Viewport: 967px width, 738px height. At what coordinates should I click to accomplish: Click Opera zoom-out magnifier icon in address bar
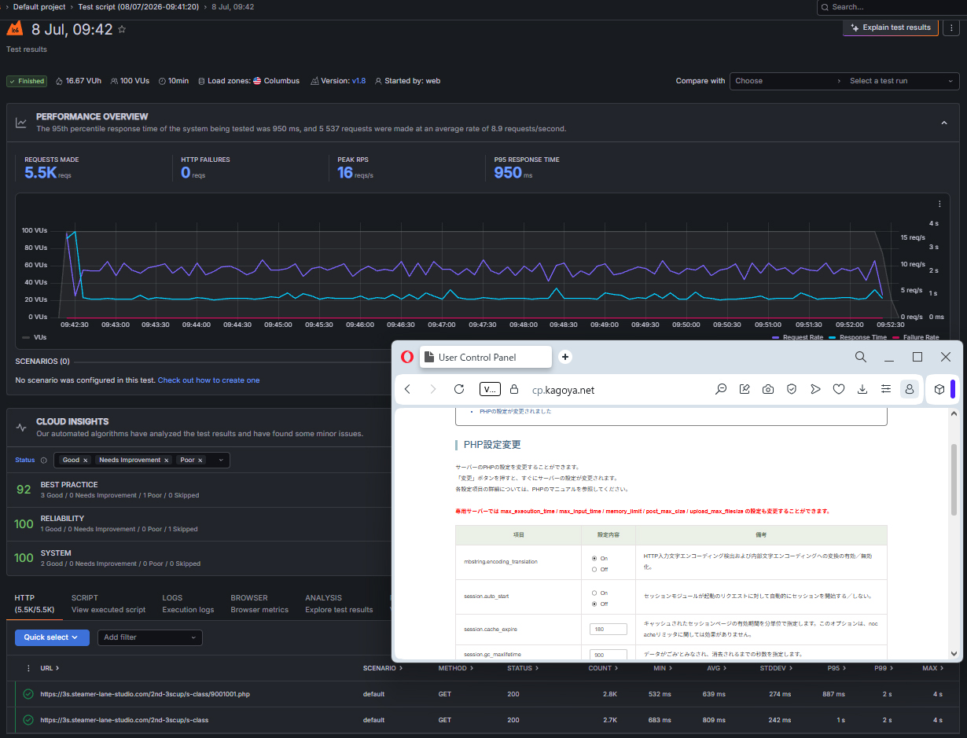coord(720,389)
